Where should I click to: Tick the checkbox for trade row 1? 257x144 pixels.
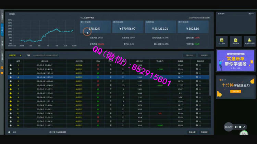click(x=10, y=69)
